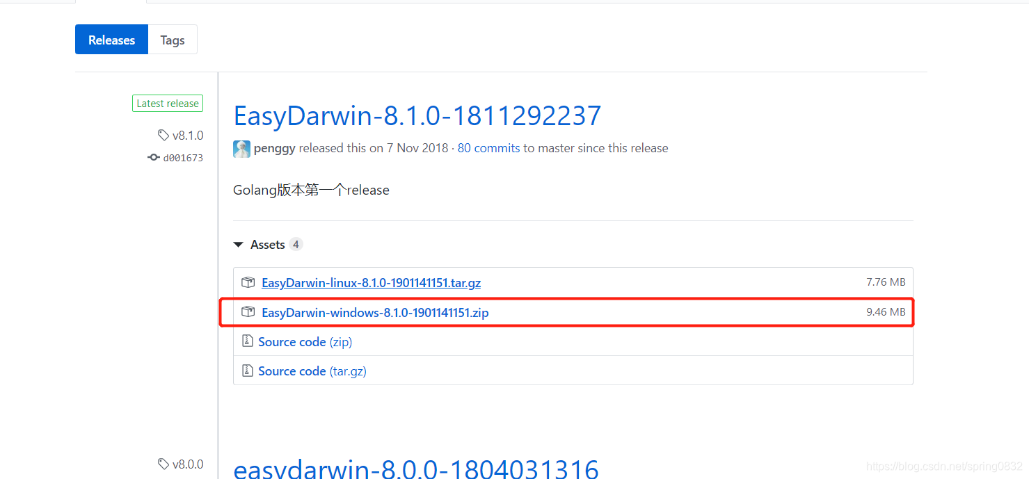Switch to the Tags tab
Viewport: 1029px width, 479px height.
(x=173, y=40)
